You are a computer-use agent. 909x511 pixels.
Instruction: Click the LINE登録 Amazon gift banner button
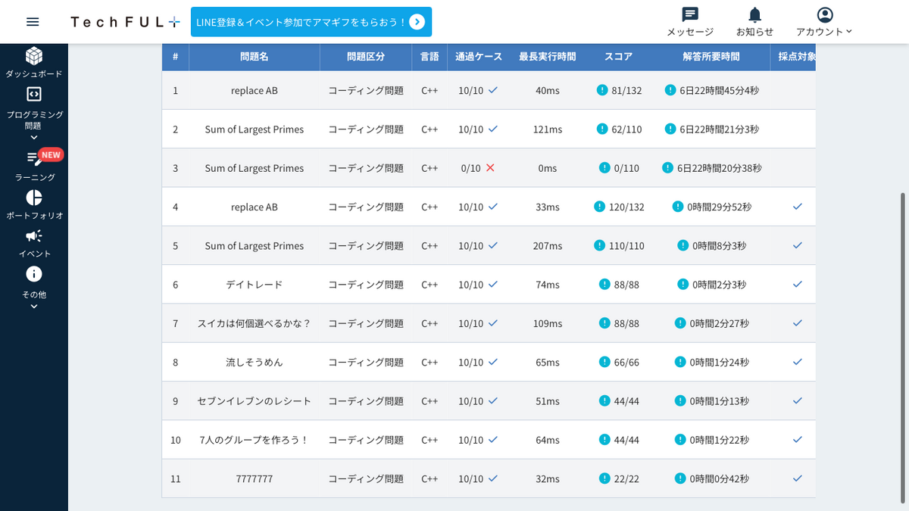pyautogui.click(x=311, y=22)
